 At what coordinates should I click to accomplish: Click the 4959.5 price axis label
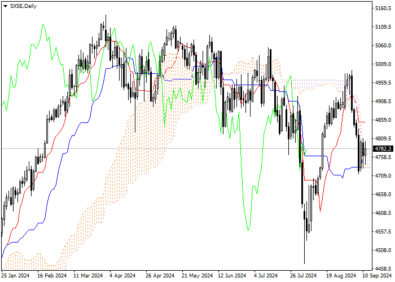(x=383, y=83)
